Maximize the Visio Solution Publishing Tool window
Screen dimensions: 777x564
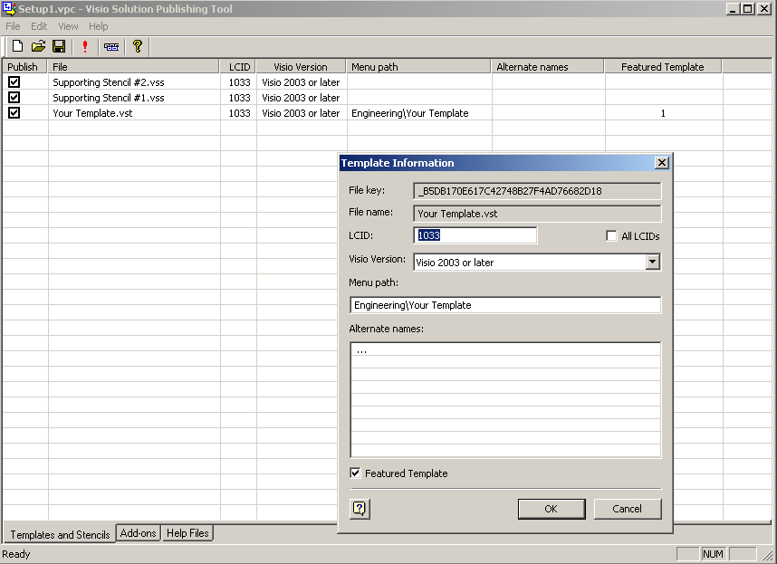click(x=747, y=8)
